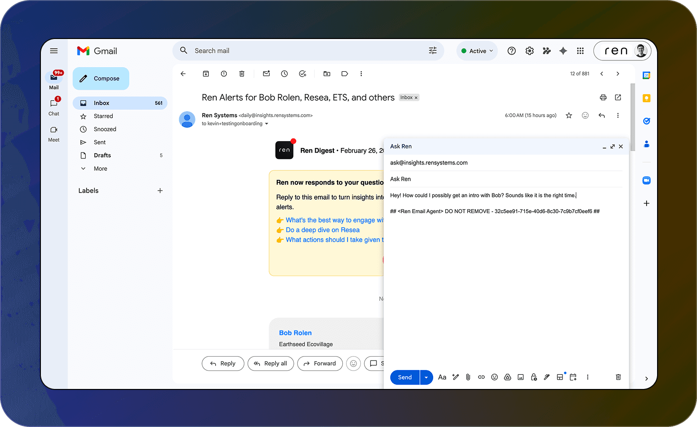Click the Forward button
Image resolution: width=697 pixels, height=427 pixels.
[x=320, y=364]
